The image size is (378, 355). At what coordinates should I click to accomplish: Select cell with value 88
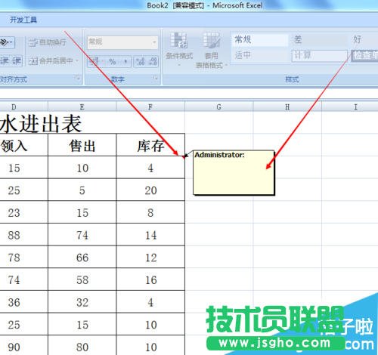point(23,235)
